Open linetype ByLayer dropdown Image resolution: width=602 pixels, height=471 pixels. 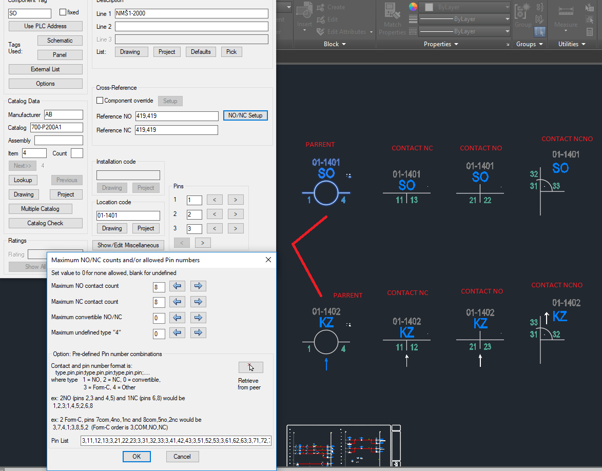pos(507,31)
